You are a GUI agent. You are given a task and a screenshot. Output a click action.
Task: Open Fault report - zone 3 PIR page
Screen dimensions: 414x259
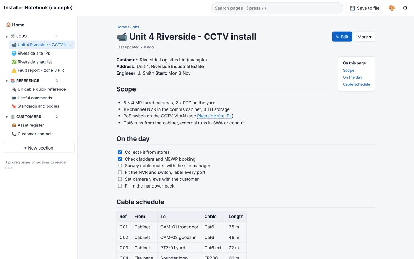pos(41,70)
